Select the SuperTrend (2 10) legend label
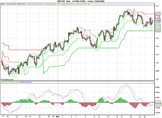This screenshot has height=118, width=162. [x=68, y=4]
